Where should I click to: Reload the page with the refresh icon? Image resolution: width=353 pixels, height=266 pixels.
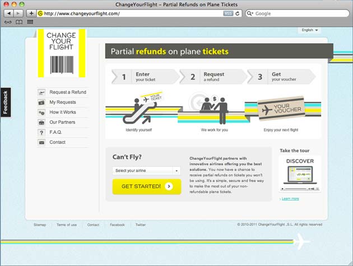pyautogui.click(x=237, y=13)
